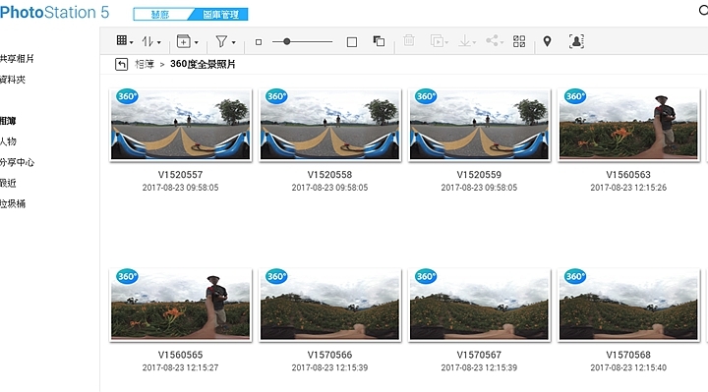Click the large thumbnail size icon
Screen dimensions: 708x392
pyautogui.click(x=352, y=42)
